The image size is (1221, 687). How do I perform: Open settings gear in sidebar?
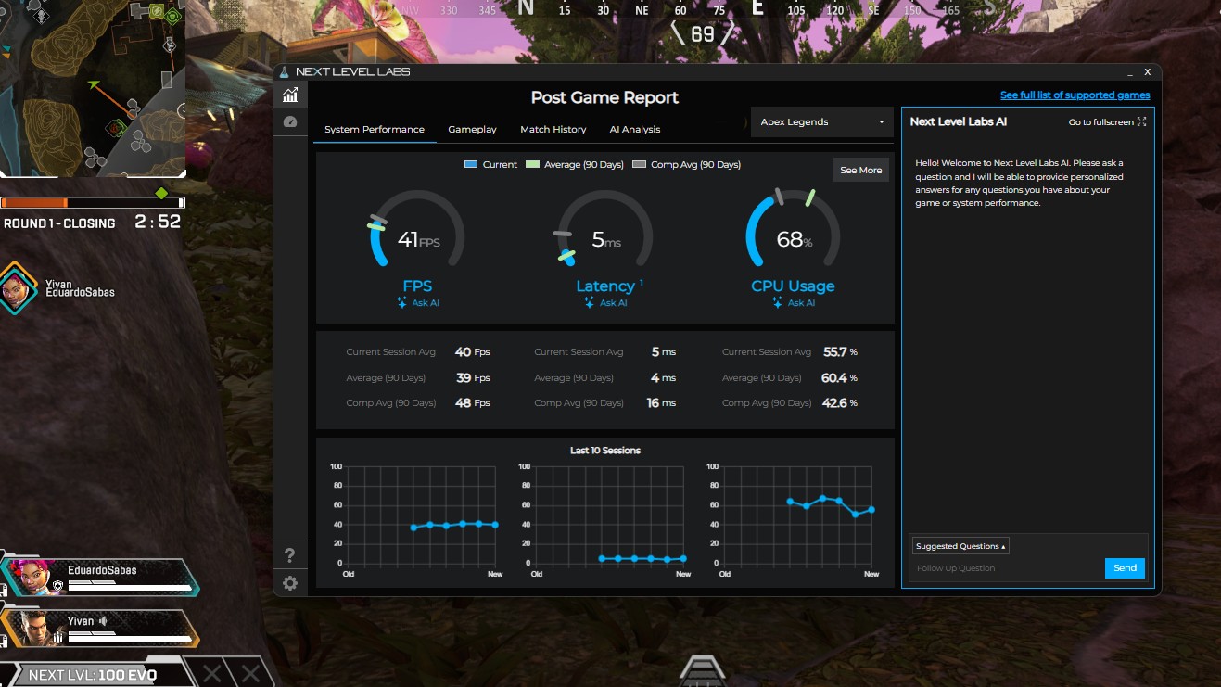[x=290, y=583]
